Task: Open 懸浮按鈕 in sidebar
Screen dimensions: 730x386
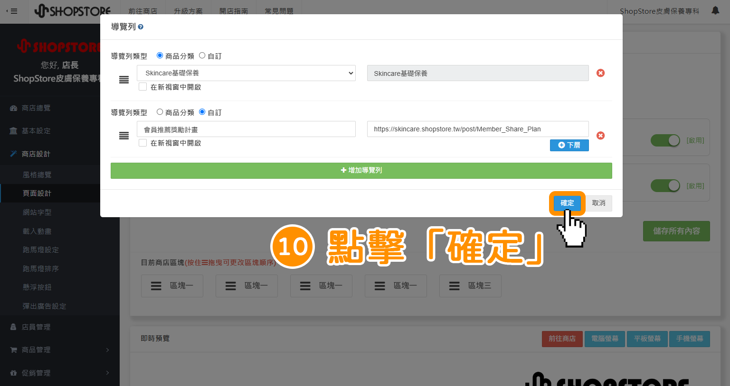Action: pyautogui.click(x=37, y=287)
